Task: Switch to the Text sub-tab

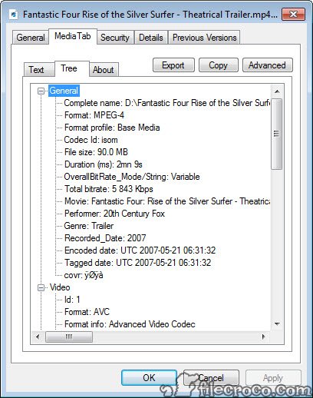Action: (36, 70)
